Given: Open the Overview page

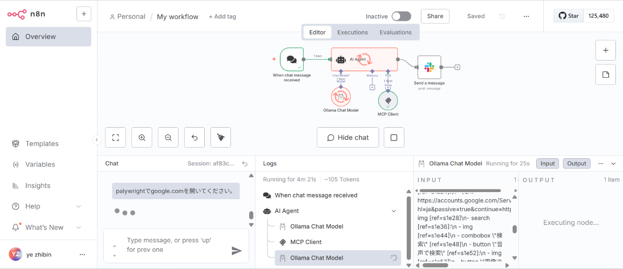Looking at the screenshot, I should [x=49, y=36].
